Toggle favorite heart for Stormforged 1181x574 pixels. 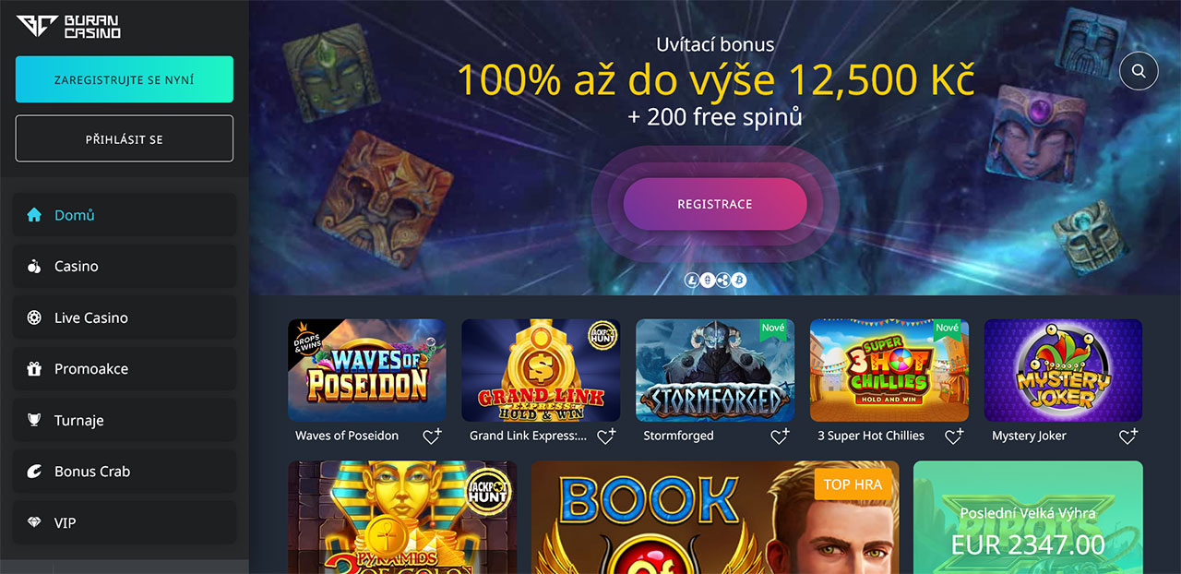[x=780, y=436]
